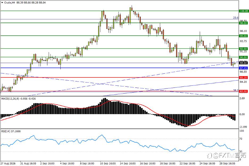The image size is (249, 166).
Task: Select the -2.199 MACD scale value
Action: [243, 127]
